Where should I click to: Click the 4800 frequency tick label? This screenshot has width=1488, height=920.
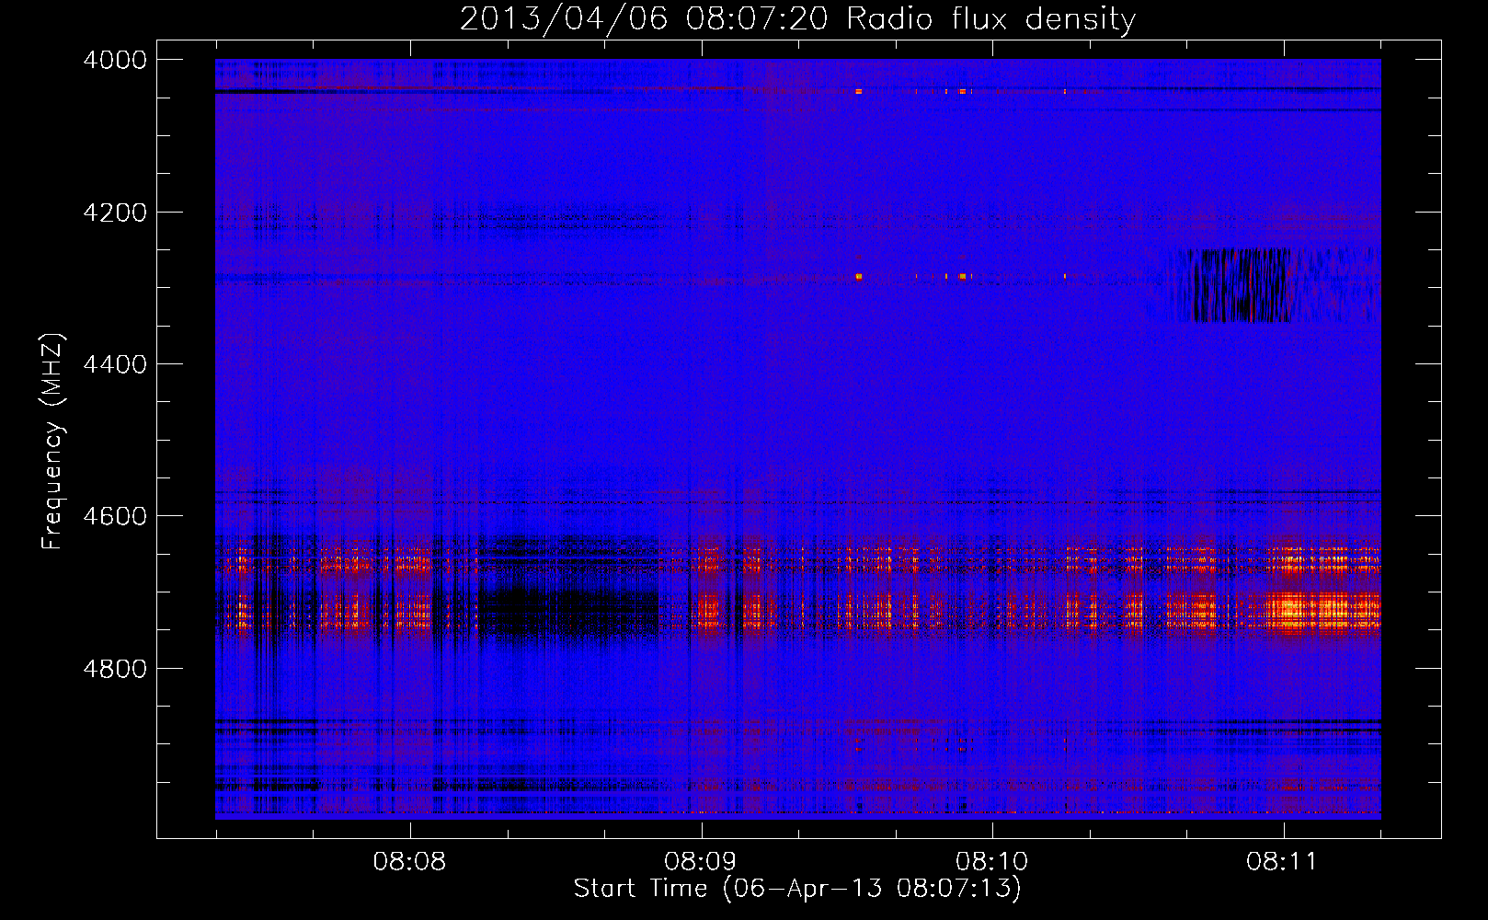pos(115,669)
